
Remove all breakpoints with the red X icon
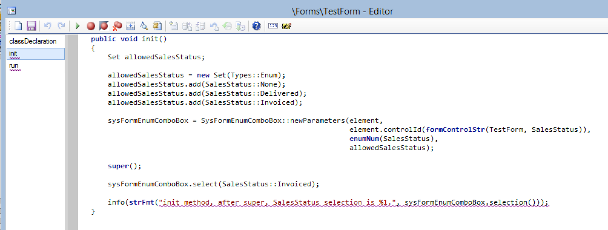click(117, 26)
